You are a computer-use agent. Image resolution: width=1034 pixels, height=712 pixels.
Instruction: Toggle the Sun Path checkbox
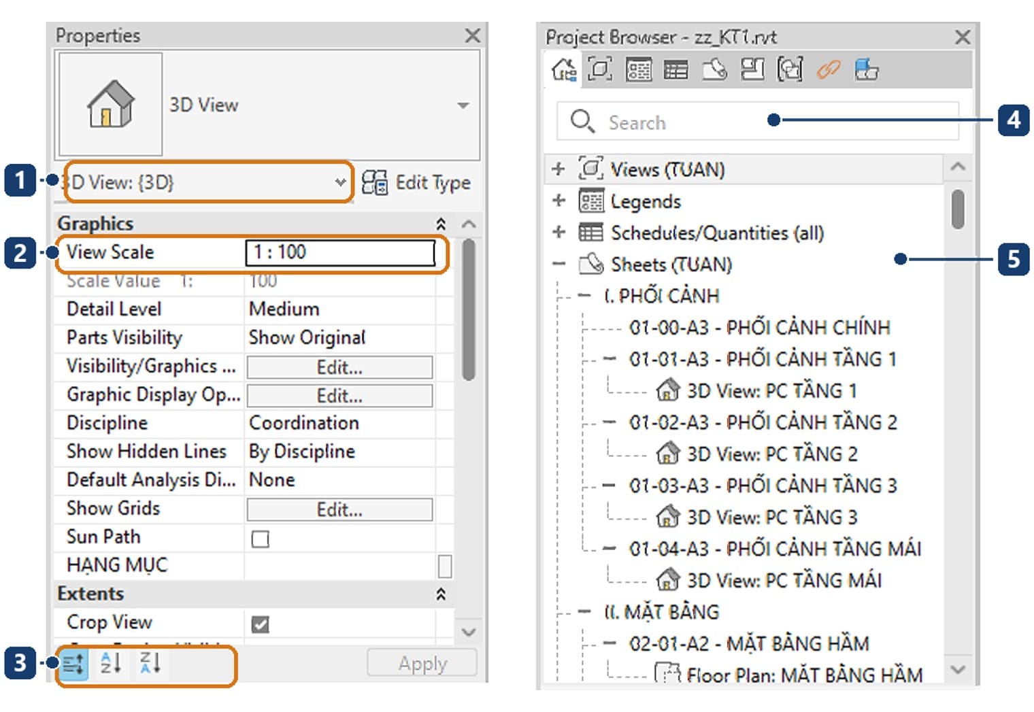point(260,539)
